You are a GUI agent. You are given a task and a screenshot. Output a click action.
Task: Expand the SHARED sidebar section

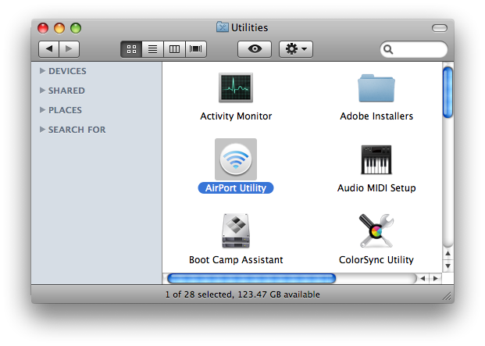point(42,91)
